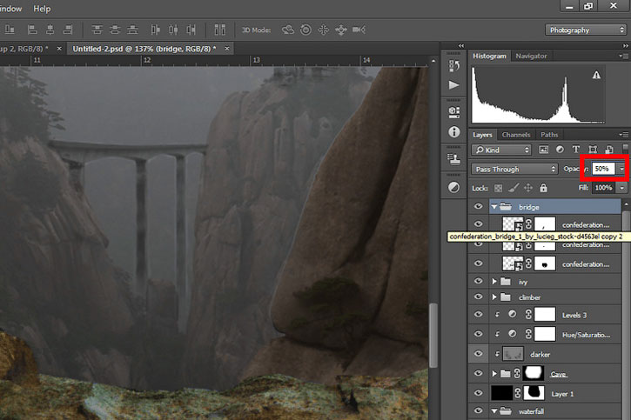Expand the climber group
631x420 pixels.
[x=494, y=297]
